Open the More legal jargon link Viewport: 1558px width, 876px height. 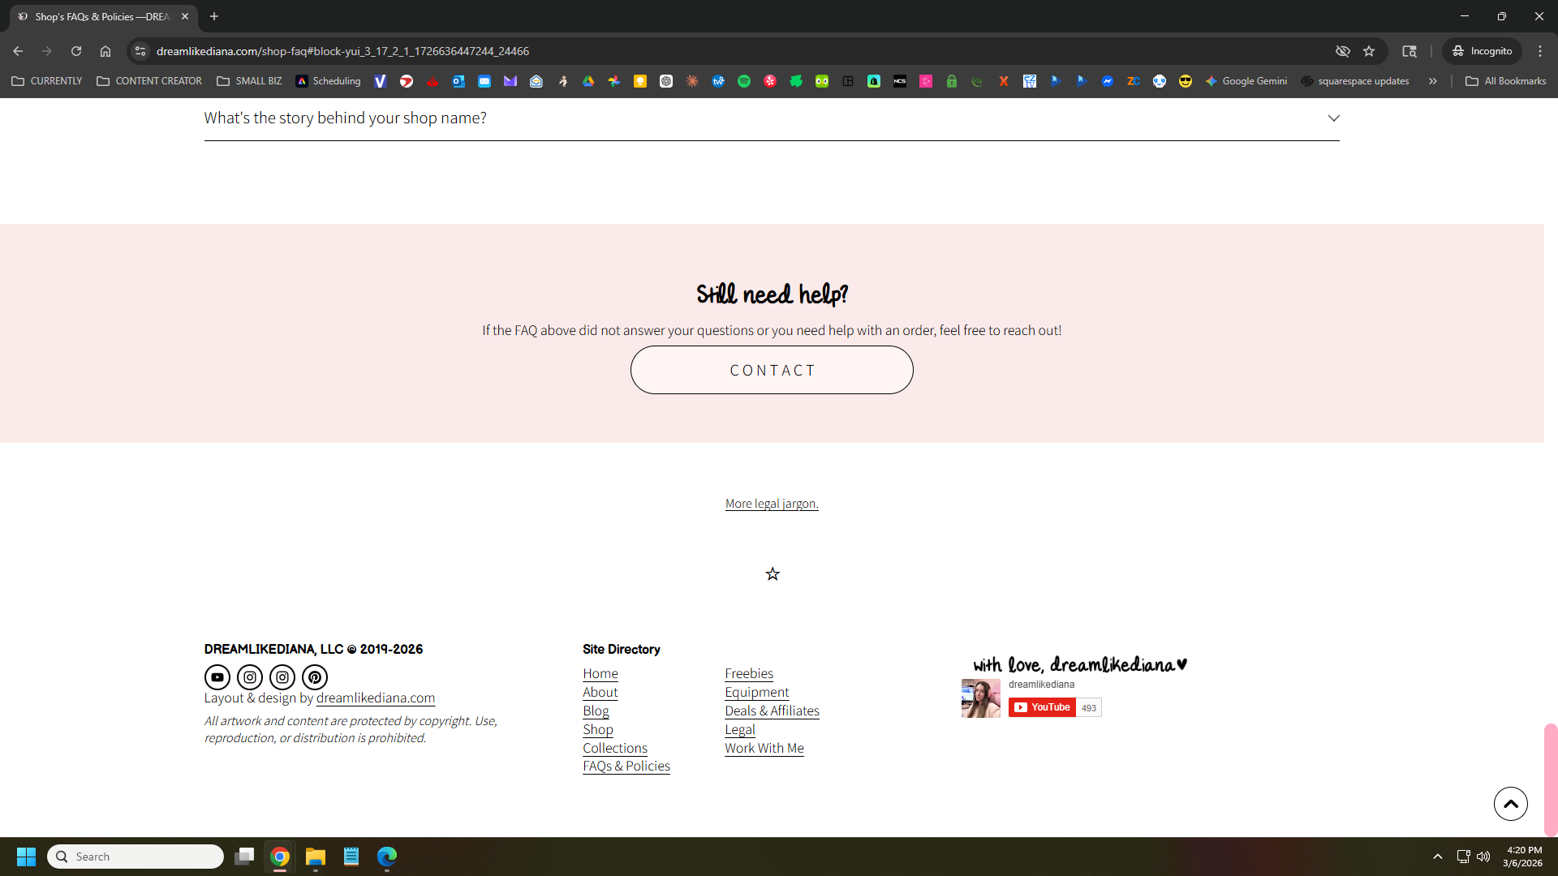tap(771, 504)
